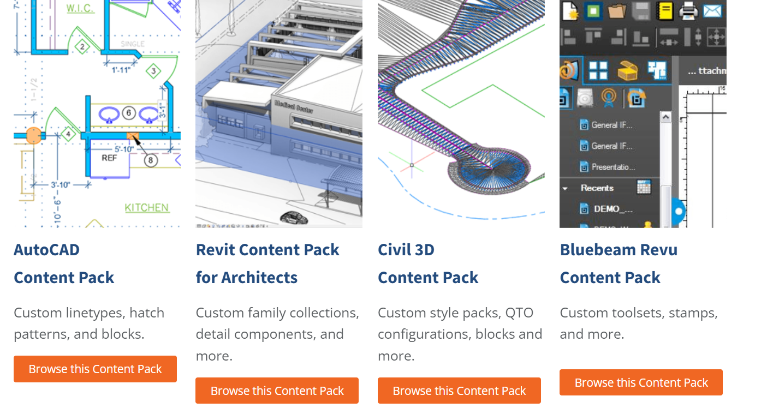Screen dimensions: 773x408
Task: Browse the Revit Content Pack via orange button
Action: pyautogui.click(x=277, y=391)
